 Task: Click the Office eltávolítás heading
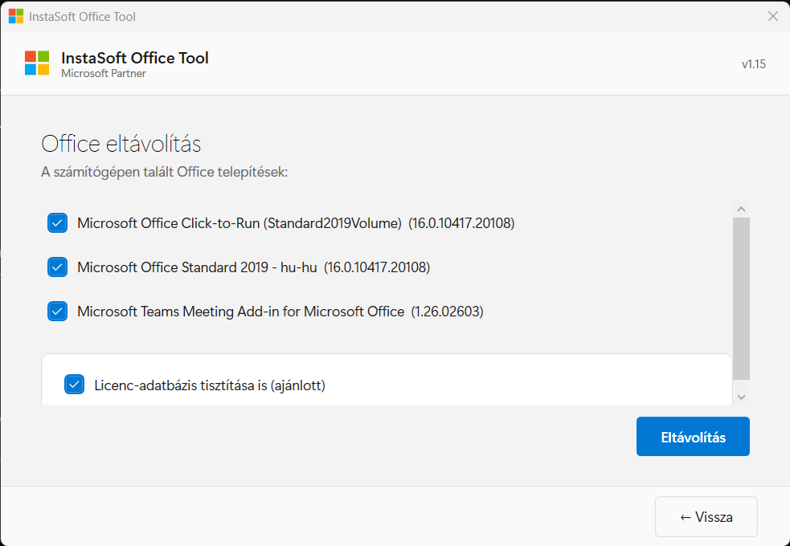[121, 144]
